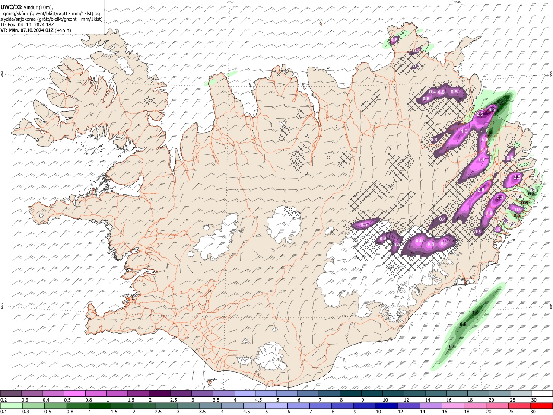Screen dimensions: 553x415
Task: Select the bottom-row legend swatch labeled 2.5
Action: tap(166, 406)
